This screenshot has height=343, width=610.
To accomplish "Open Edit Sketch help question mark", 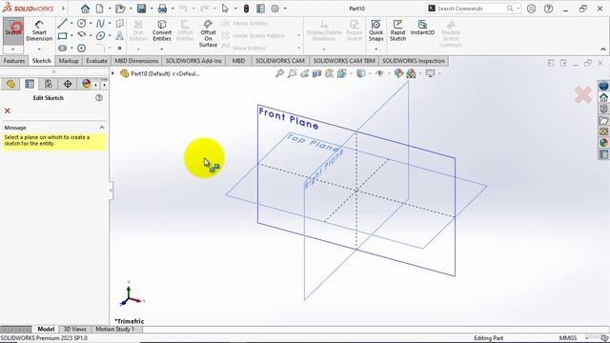I will coord(99,98).
